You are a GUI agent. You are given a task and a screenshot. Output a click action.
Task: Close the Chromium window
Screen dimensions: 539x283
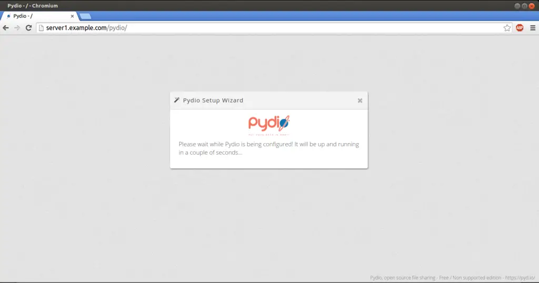[532, 6]
